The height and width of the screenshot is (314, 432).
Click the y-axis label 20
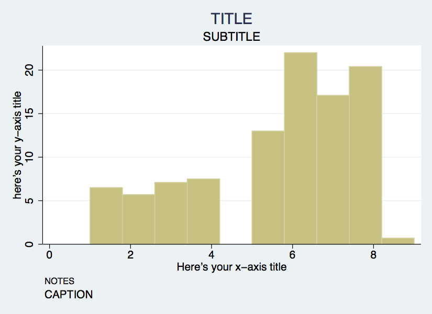(x=29, y=70)
